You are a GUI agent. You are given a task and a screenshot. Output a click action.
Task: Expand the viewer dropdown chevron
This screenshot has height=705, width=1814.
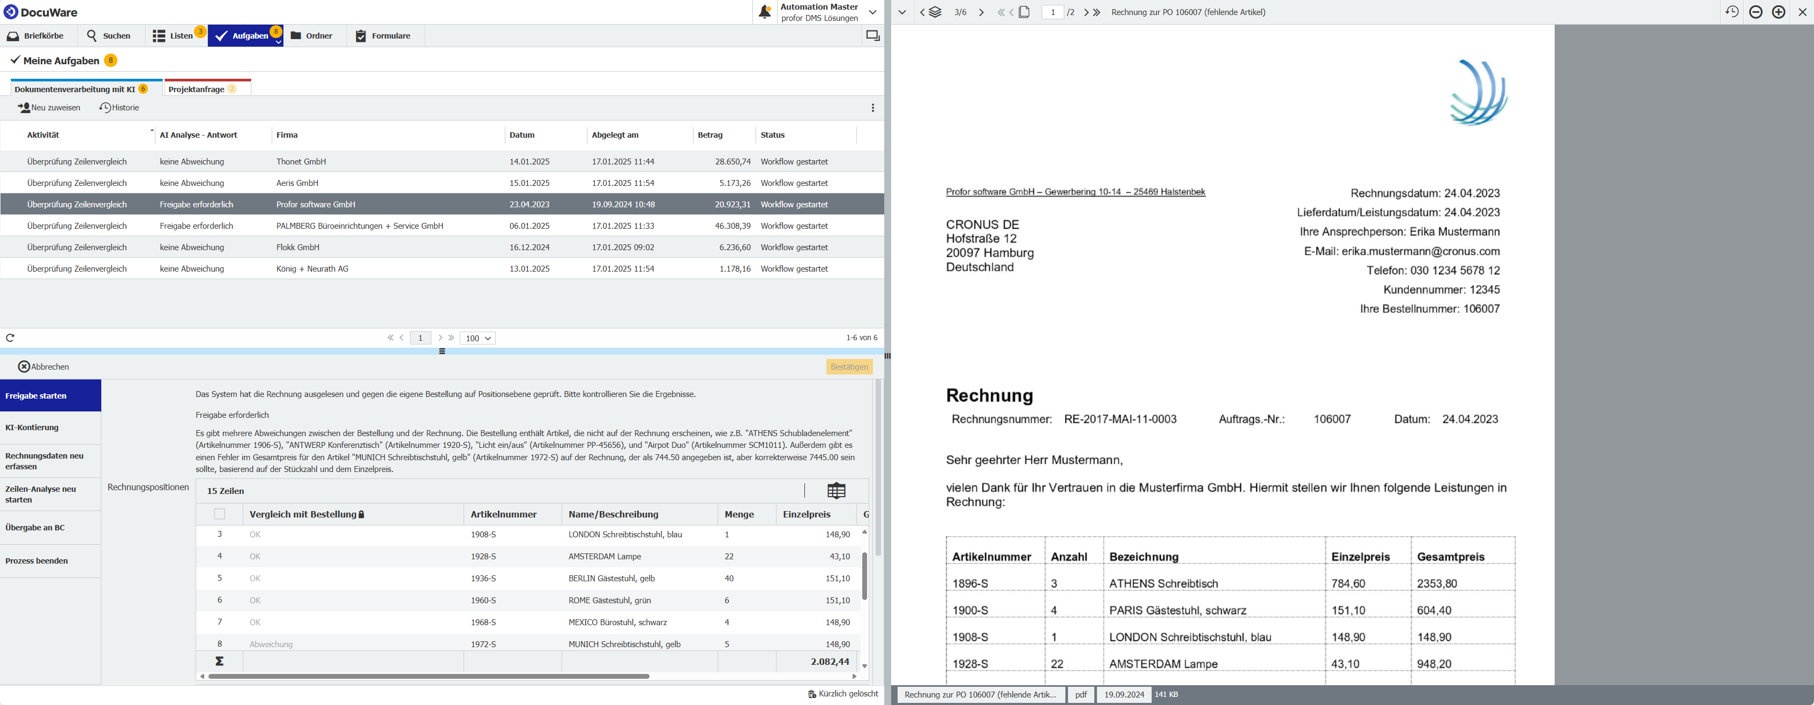[902, 12]
